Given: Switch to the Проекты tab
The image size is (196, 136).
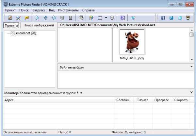Looking at the screenshot, I should click(11, 26).
